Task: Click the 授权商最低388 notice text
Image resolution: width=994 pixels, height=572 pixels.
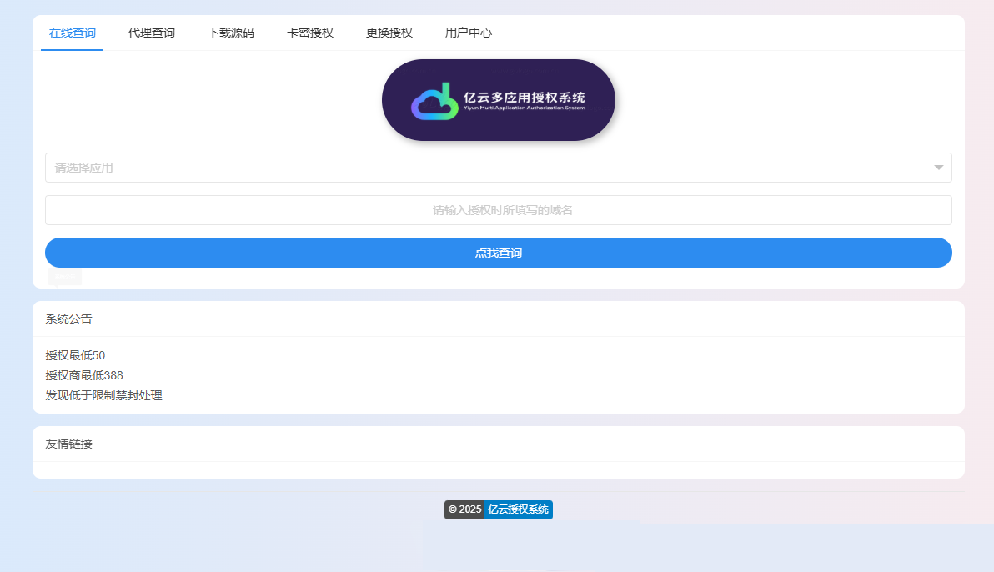Action: click(x=83, y=375)
